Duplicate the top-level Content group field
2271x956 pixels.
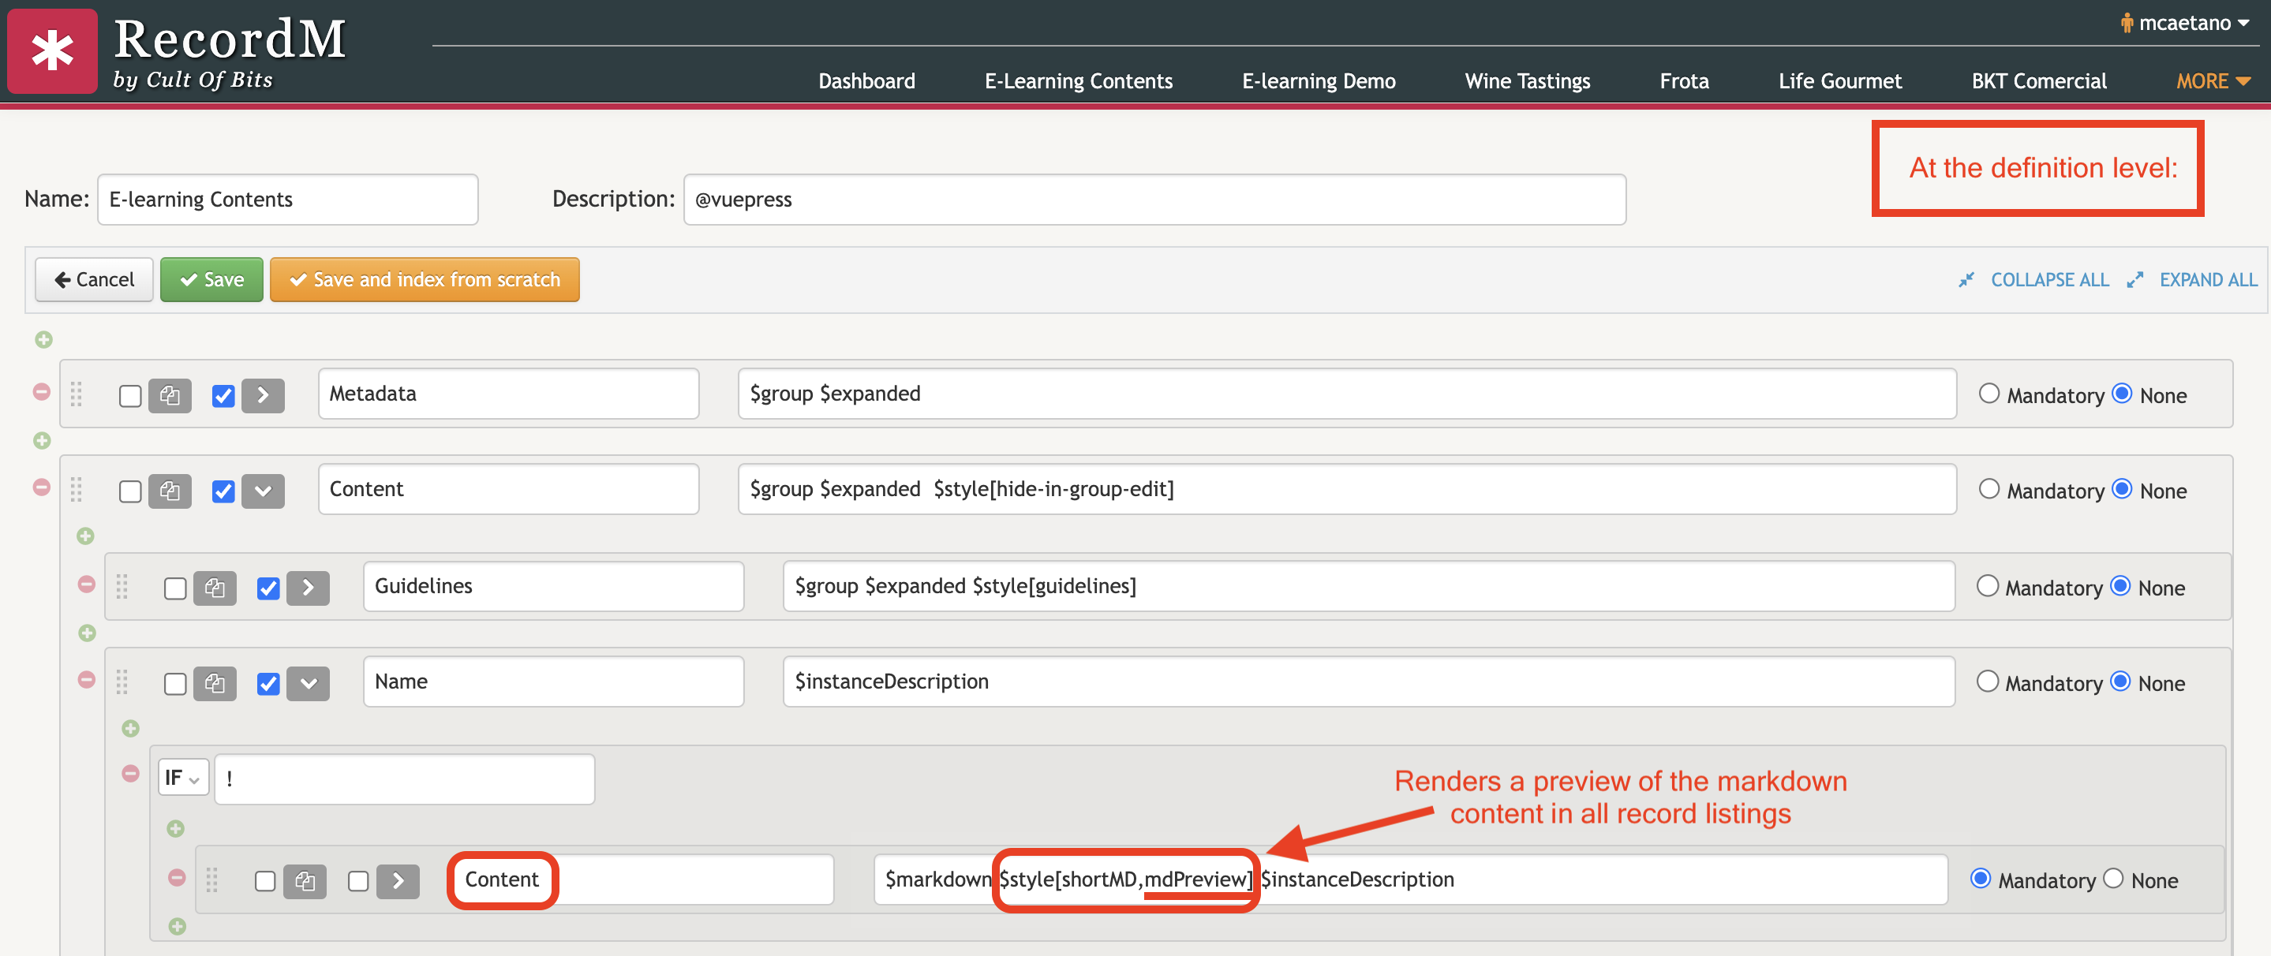click(x=170, y=491)
